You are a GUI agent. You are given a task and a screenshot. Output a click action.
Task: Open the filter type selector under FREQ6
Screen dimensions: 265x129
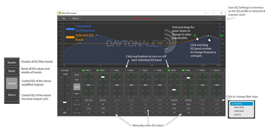point(160,100)
